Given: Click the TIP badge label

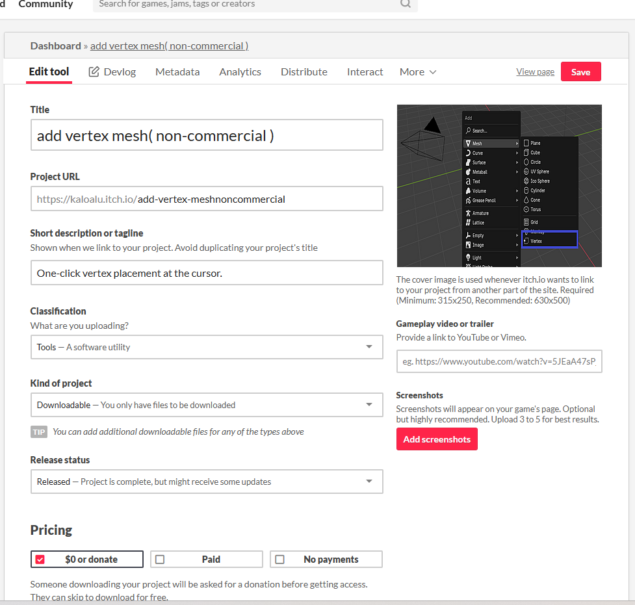Looking at the screenshot, I should [39, 431].
